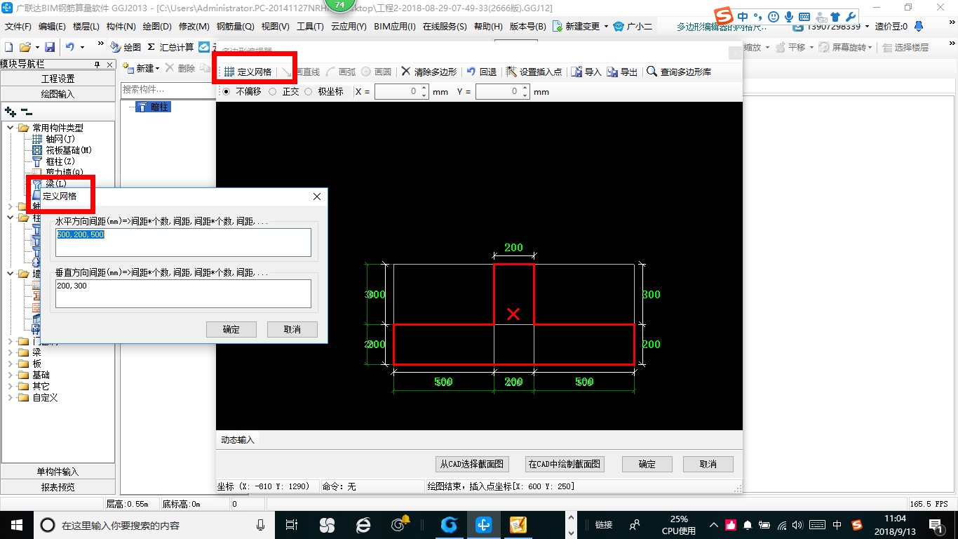This screenshot has height=539, width=958.
Task: Click the 从CAD选择截面图 button
Action: (x=472, y=464)
